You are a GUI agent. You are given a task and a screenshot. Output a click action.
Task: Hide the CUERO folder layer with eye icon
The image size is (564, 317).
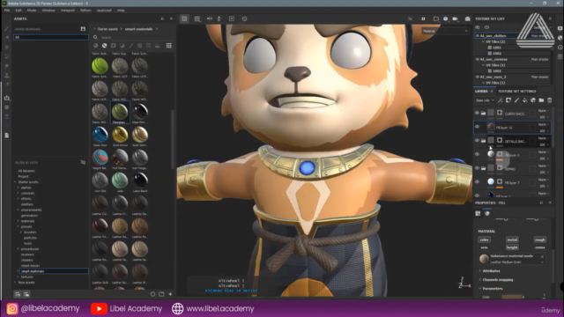click(x=477, y=114)
